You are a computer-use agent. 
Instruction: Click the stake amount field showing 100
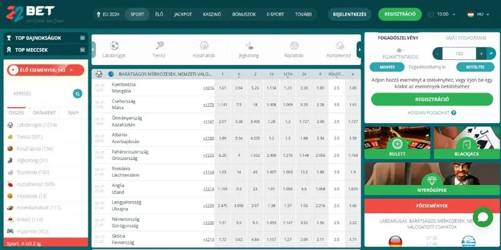[459, 54]
